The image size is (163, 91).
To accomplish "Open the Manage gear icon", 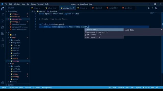I will click(3, 83).
